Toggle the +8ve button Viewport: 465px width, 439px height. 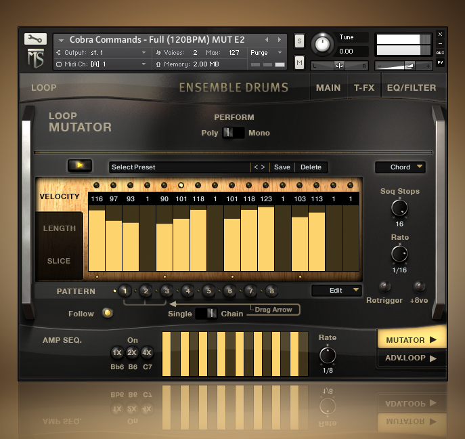[x=420, y=287]
